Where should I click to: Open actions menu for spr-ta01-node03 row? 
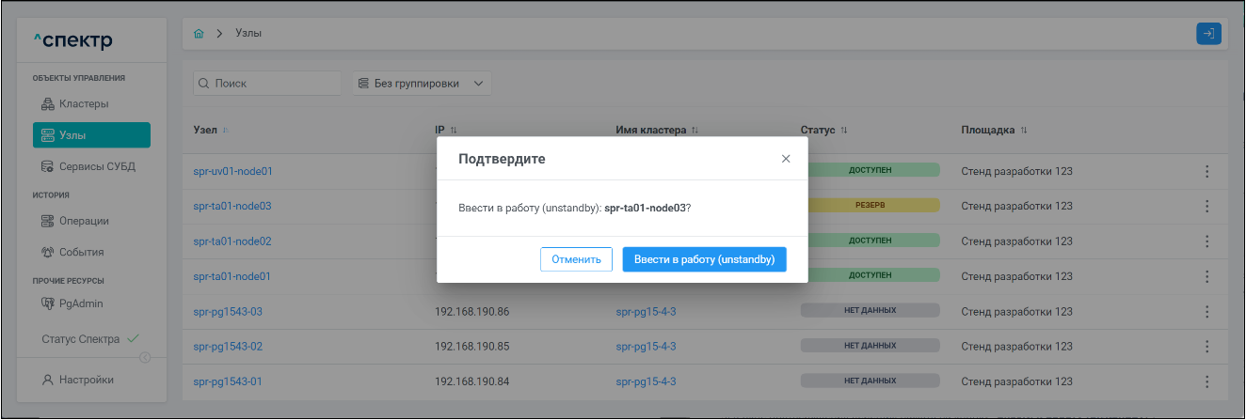pyautogui.click(x=1206, y=206)
